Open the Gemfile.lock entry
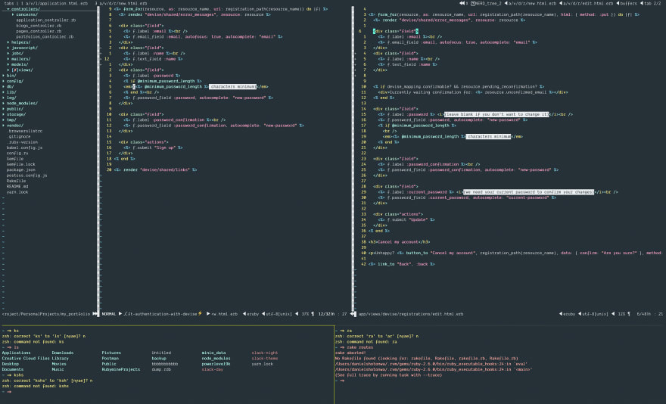Image resolution: width=666 pixels, height=404 pixels. coord(21,164)
